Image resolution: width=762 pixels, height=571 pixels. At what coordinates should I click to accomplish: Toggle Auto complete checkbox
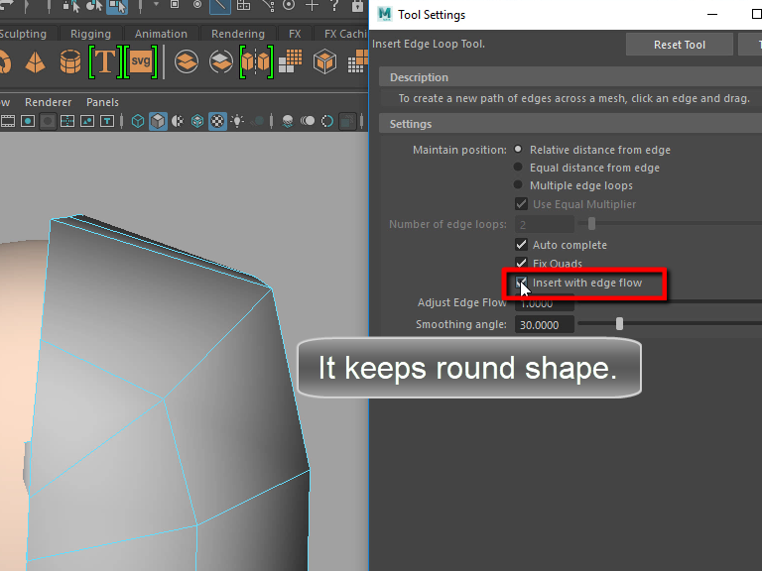521,245
